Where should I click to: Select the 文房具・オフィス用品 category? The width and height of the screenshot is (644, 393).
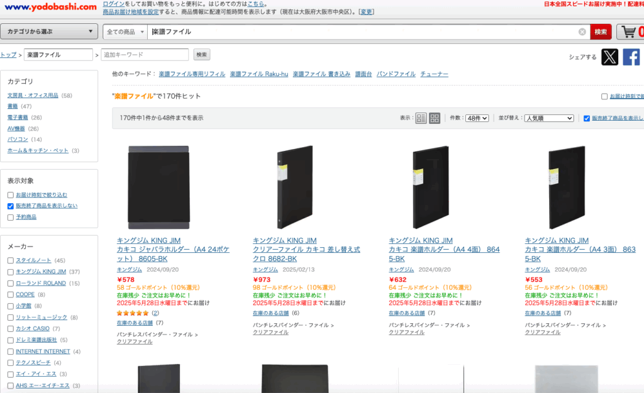click(33, 96)
